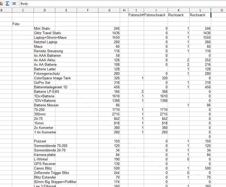Image resolution: width=226 pixels, height=187 pixels.
Task: Select the Mini Stativ cell
Action: 42,28
